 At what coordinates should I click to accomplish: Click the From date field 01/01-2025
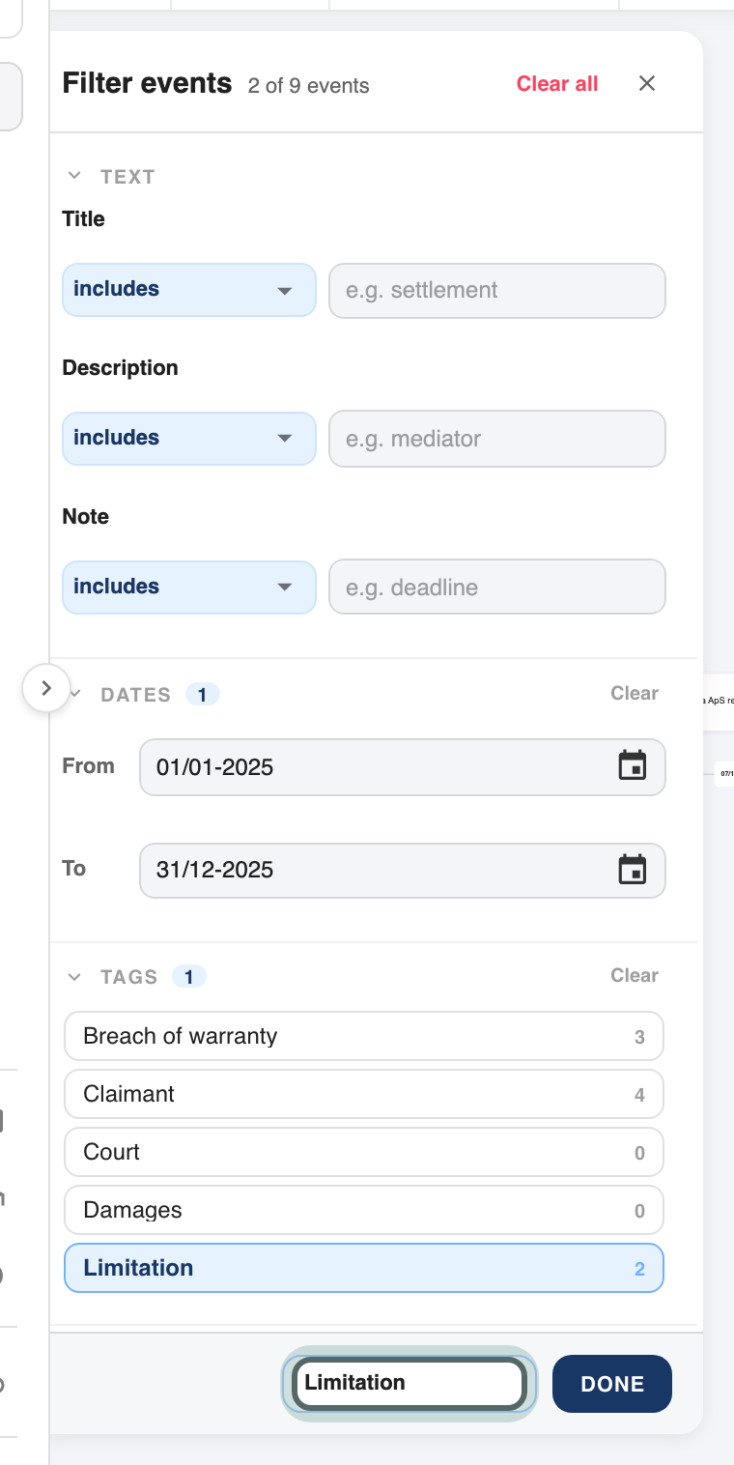click(403, 767)
